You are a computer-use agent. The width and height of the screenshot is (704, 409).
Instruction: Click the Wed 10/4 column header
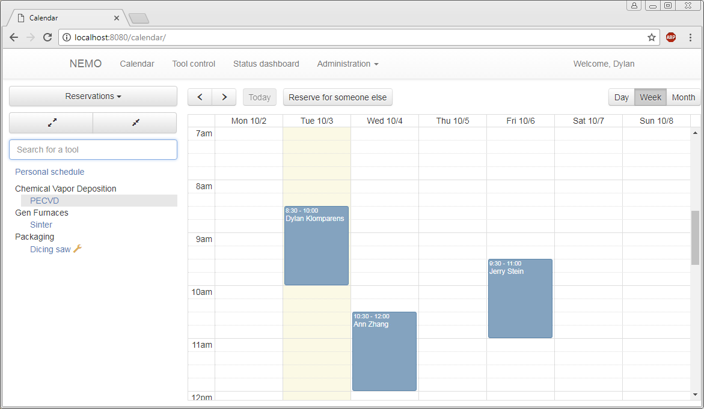click(384, 121)
